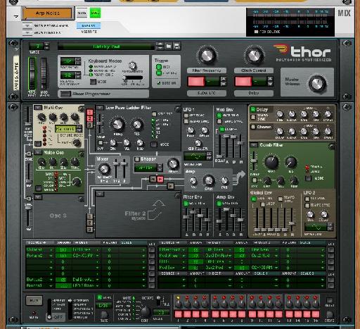Click the sequencer Rate knob
360x329 pixels.
104,314
